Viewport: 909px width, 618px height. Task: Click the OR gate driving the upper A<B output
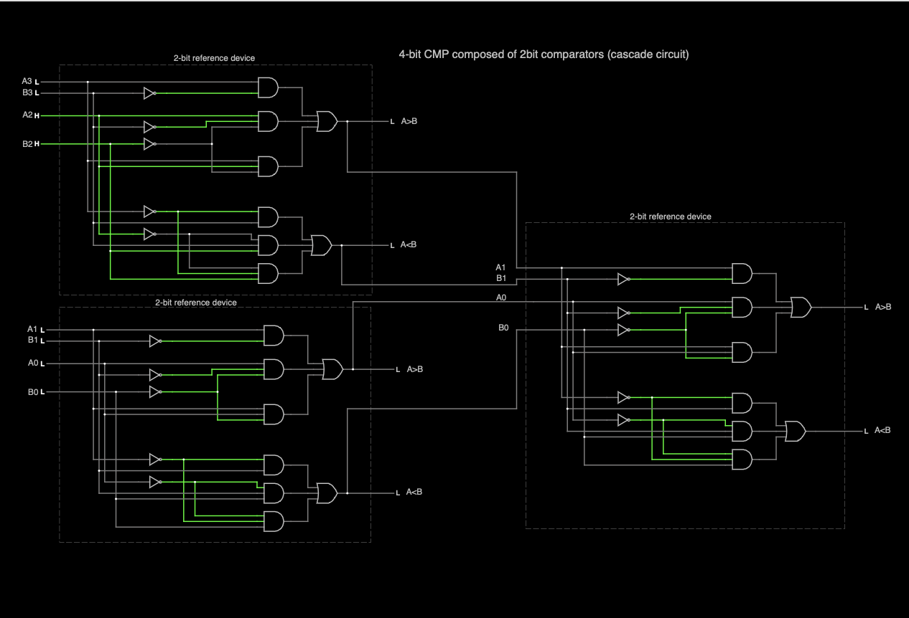pyautogui.click(x=321, y=245)
